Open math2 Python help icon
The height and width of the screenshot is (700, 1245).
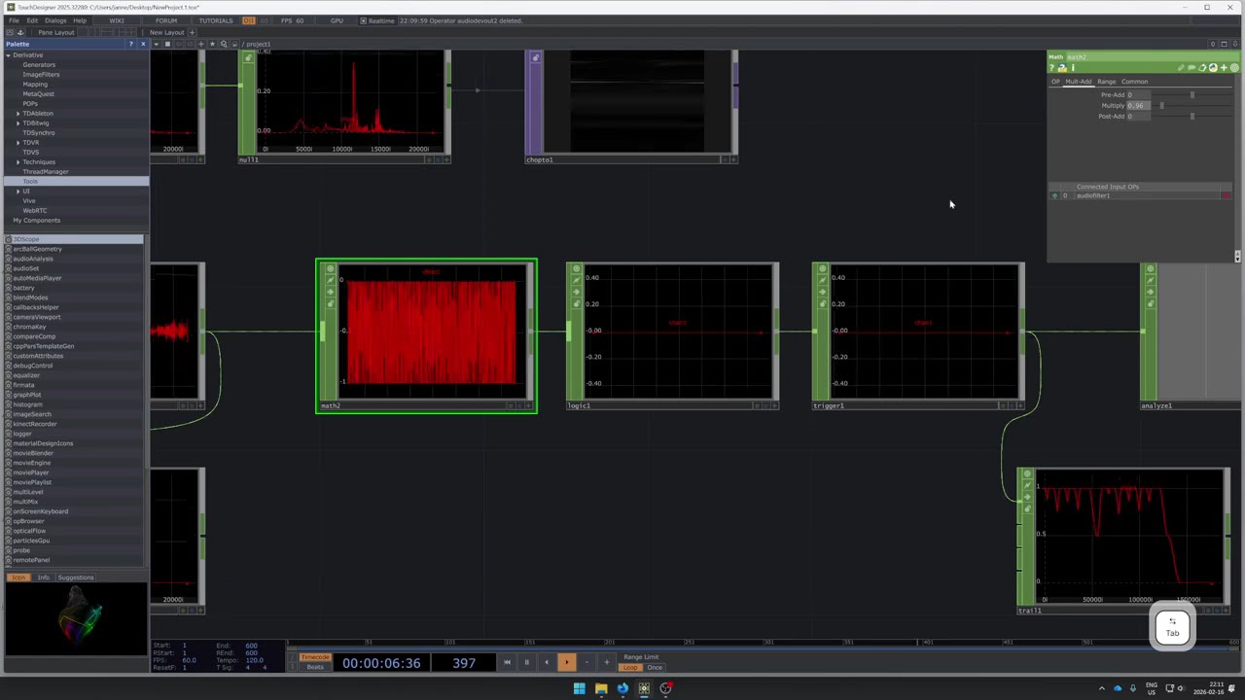tap(1062, 68)
